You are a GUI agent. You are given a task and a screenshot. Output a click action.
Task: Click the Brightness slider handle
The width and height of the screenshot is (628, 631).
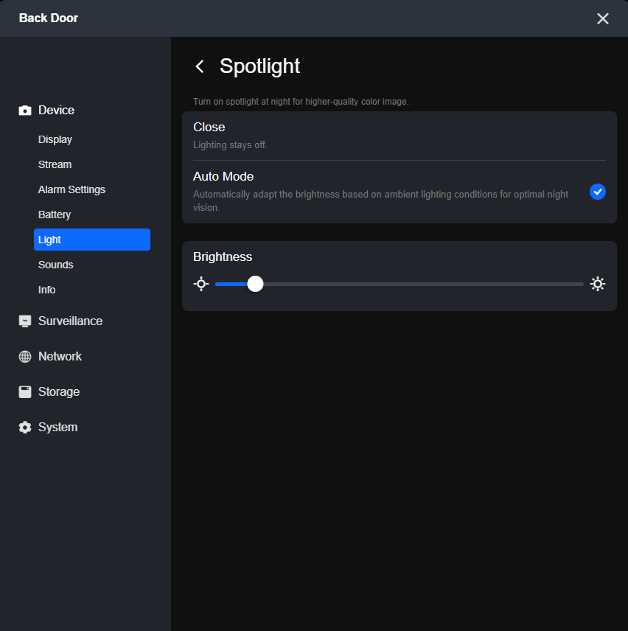(255, 284)
